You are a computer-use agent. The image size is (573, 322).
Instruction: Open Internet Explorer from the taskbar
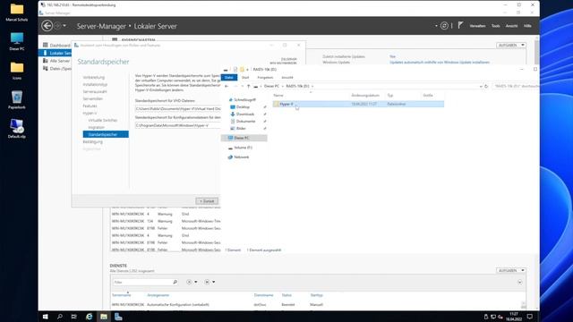[89, 317]
